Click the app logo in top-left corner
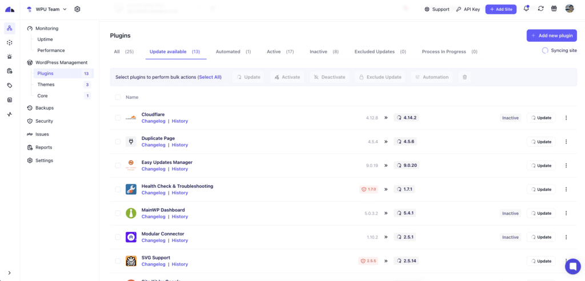The height and width of the screenshot is (281, 585). pos(10,9)
